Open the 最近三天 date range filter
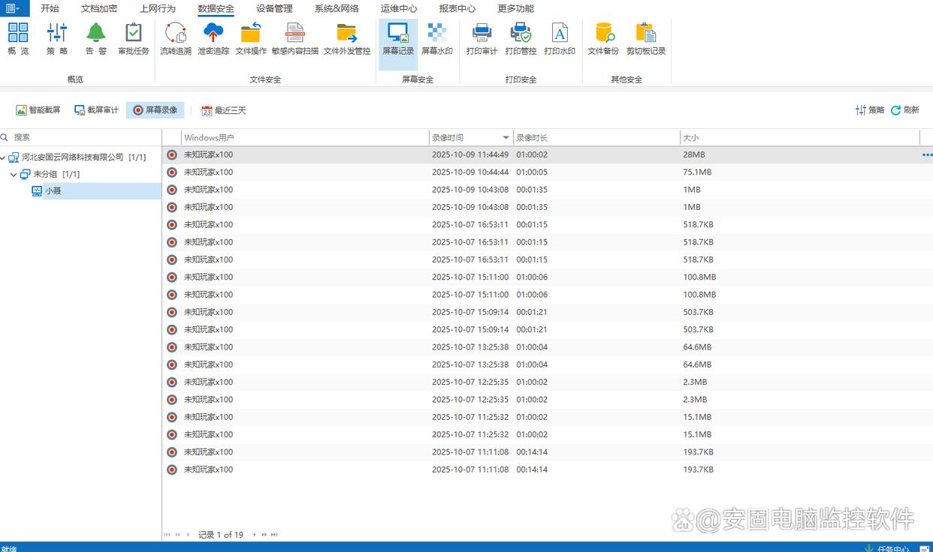Image resolution: width=933 pixels, height=552 pixels. (224, 110)
